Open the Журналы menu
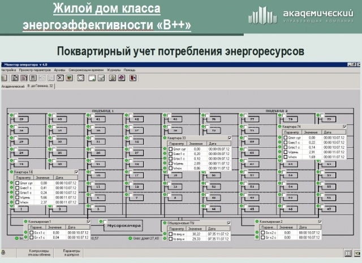 point(114,70)
